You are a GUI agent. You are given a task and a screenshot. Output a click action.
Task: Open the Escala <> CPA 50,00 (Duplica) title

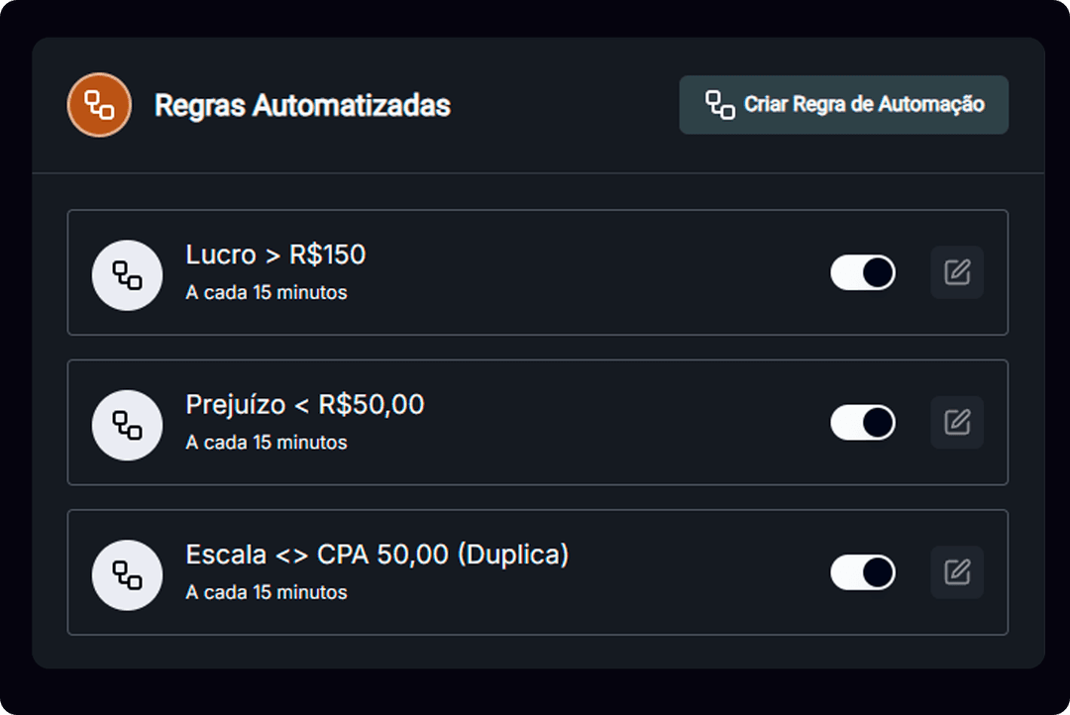tap(376, 555)
